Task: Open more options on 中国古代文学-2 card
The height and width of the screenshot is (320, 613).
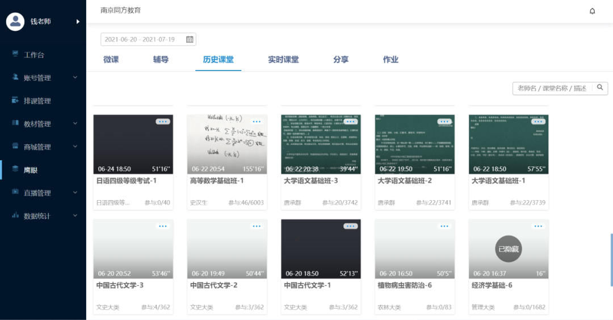Action: coord(257,226)
